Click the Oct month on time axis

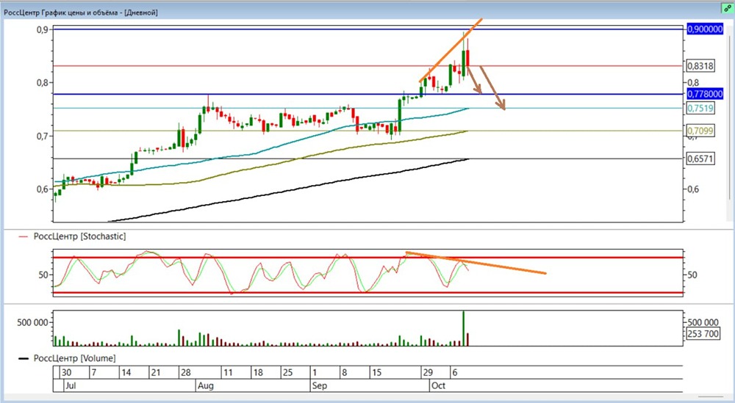coord(437,385)
